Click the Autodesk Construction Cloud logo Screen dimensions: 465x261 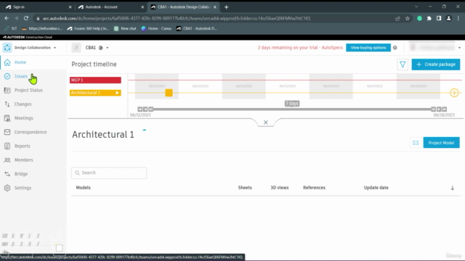click(x=28, y=37)
